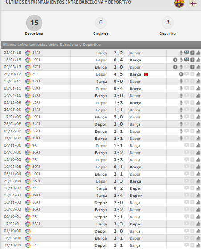This screenshot has height=249, width=201.
Task: Select the 15 Barcelona wins circle
Action: (x=34, y=23)
